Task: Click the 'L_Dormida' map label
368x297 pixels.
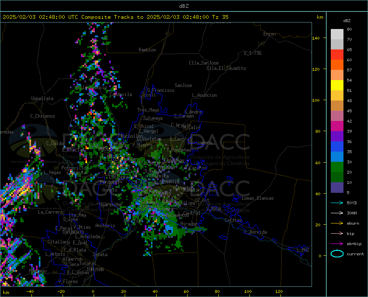Action: [256, 232]
